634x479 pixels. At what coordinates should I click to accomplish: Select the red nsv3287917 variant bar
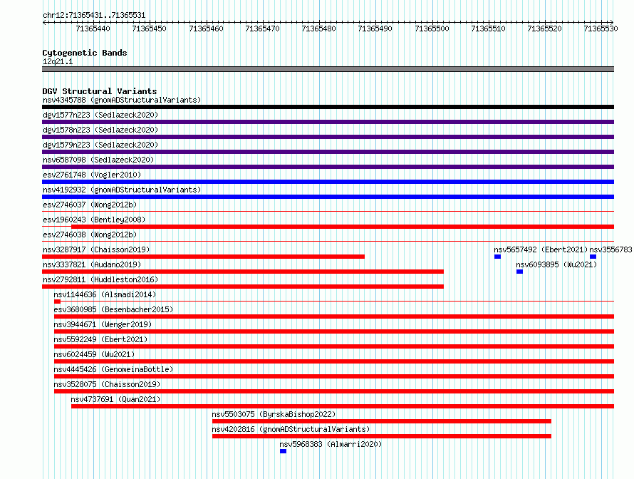coord(204,257)
